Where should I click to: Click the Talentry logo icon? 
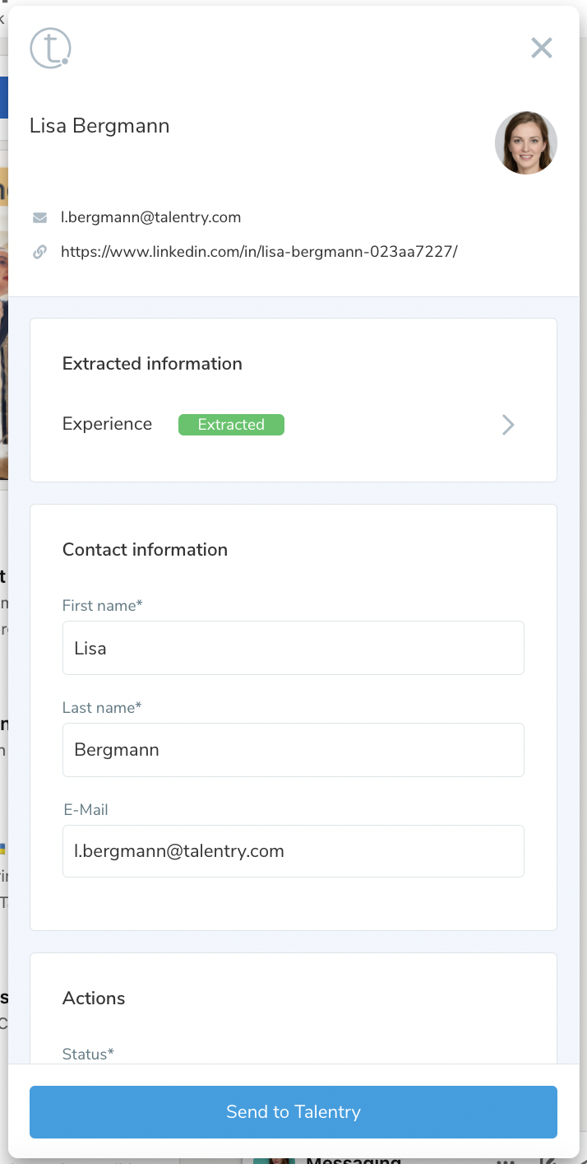(50, 48)
